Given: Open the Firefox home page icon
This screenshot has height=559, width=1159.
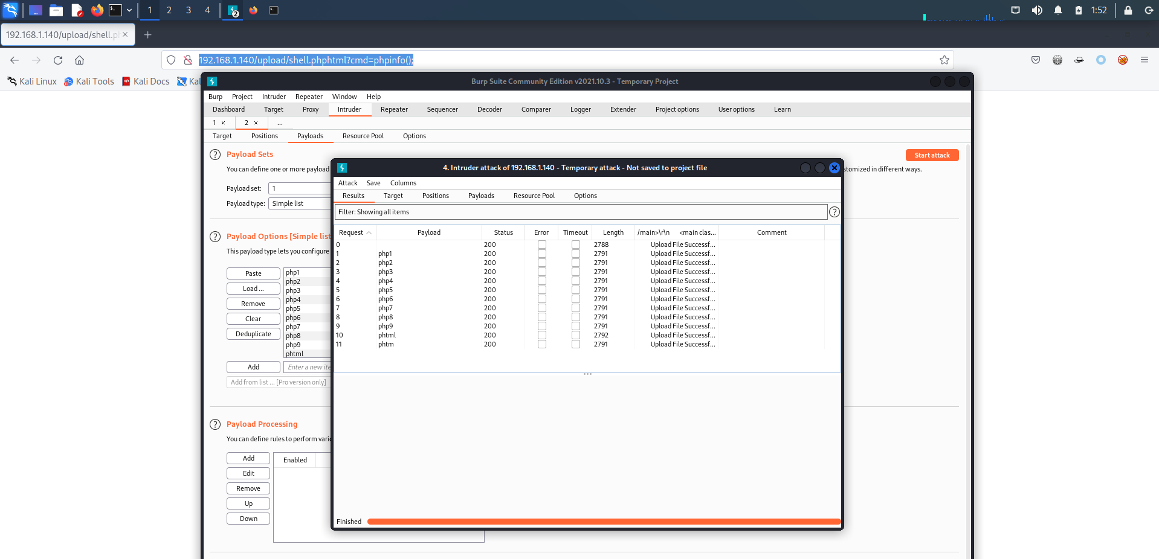Looking at the screenshot, I should pos(79,60).
